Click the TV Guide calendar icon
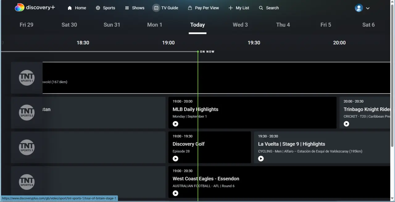This screenshot has height=202, width=395. pyautogui.click(x=156, y=8)
